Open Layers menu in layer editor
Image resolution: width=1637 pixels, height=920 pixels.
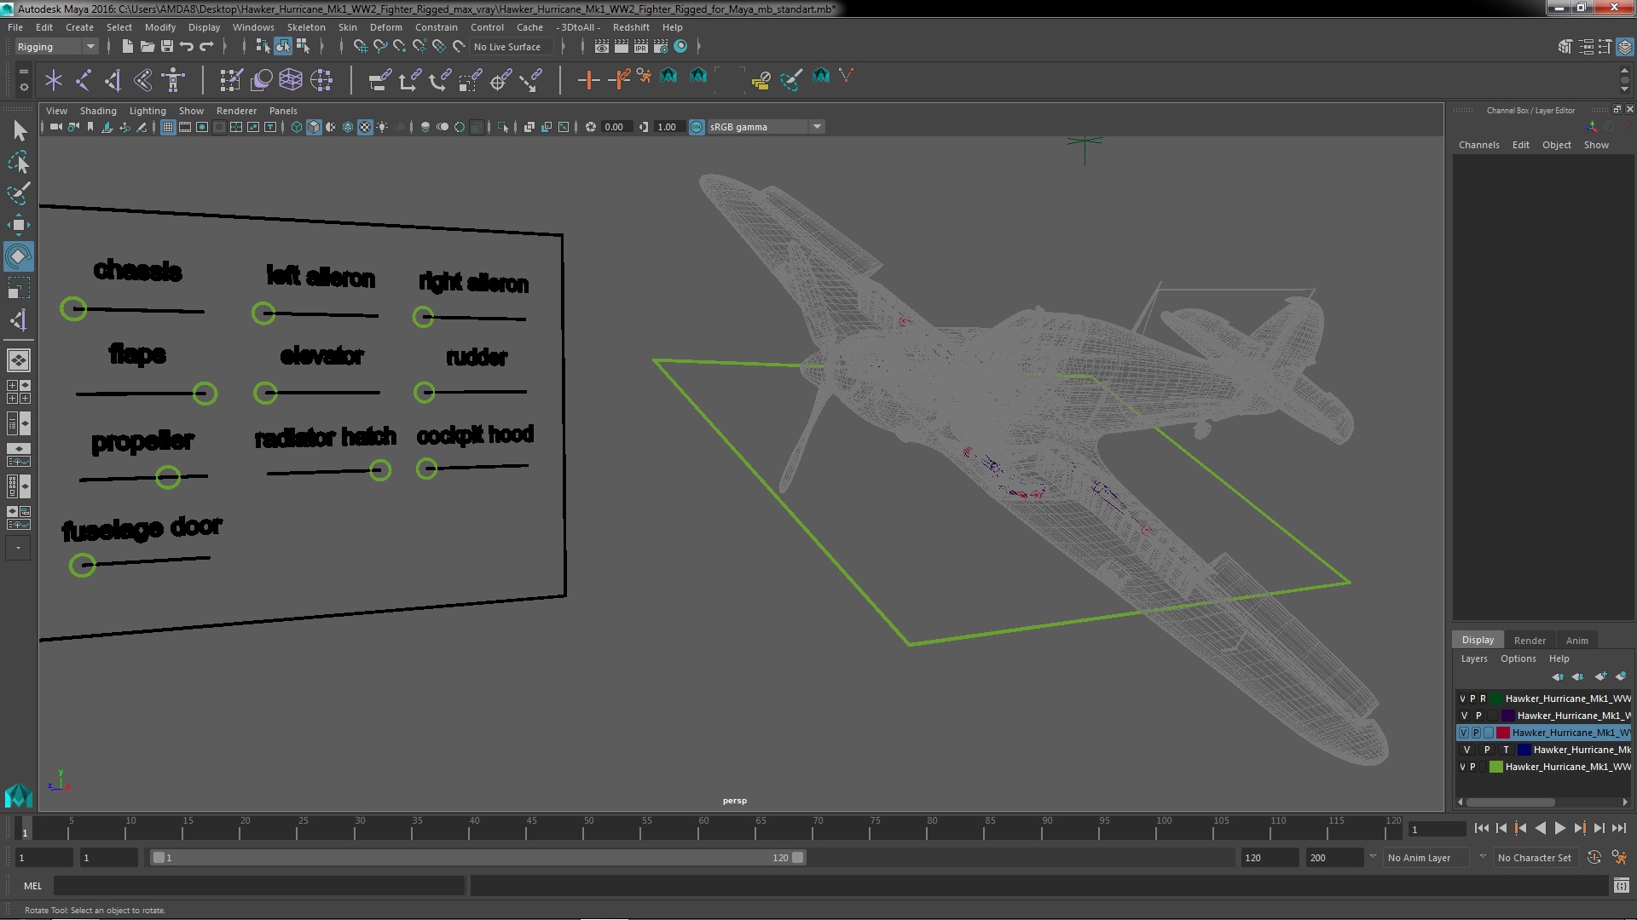[x=1473, y=658]
